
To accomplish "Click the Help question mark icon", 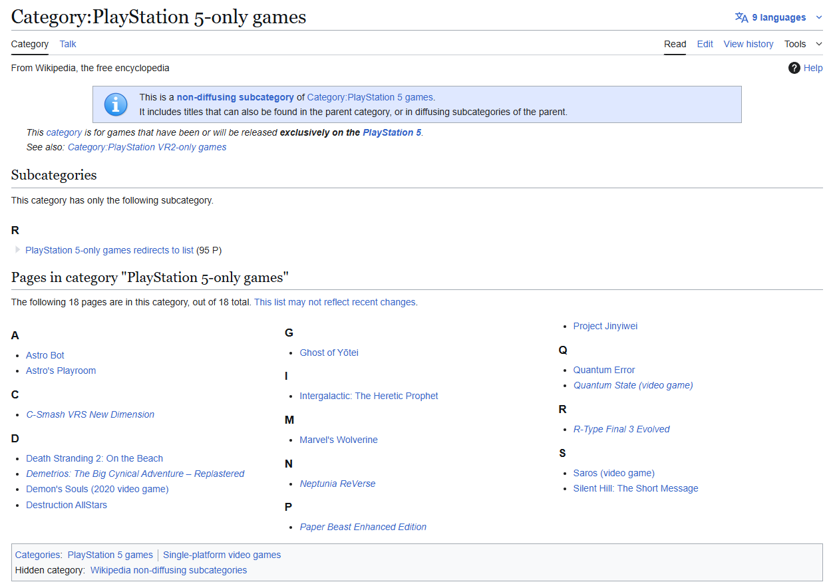I will (x=794, y=68).
